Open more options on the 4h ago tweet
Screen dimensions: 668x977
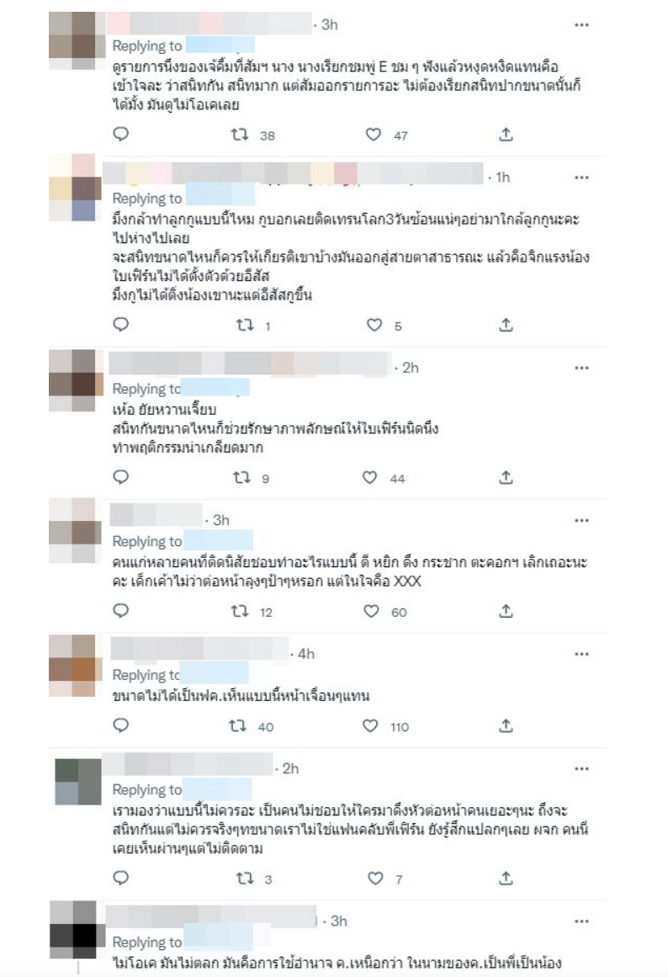click(x=582, y=654)
